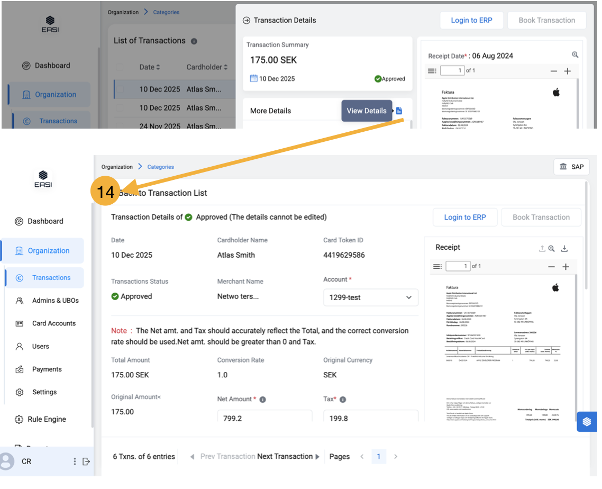Tick the checkbox of 24 Nov 2025 row
The height and width of the screenshot is (489, 602).
point(120,126)
